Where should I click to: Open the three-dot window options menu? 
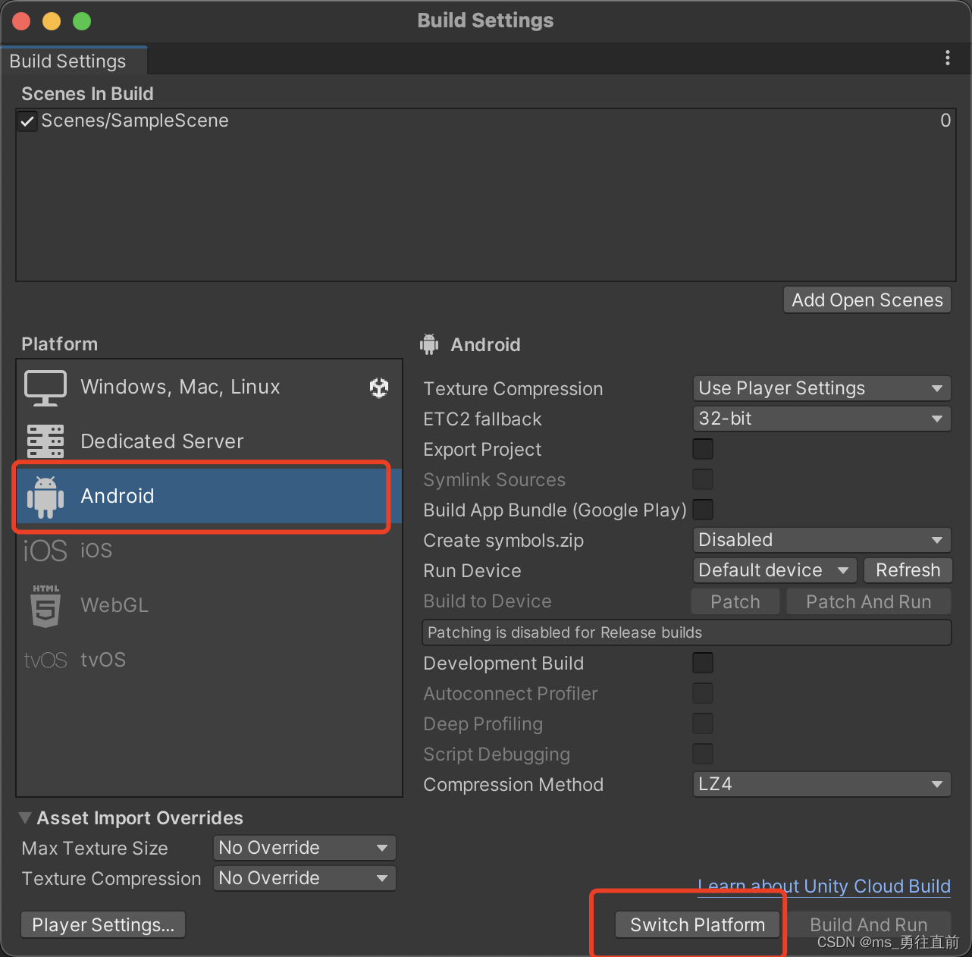[948, 58]
